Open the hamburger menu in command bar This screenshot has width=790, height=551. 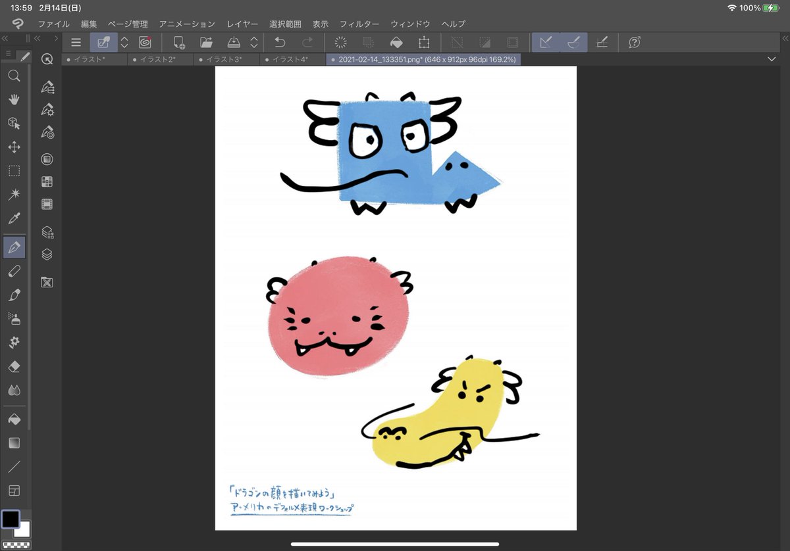click(x=76, y=42)
